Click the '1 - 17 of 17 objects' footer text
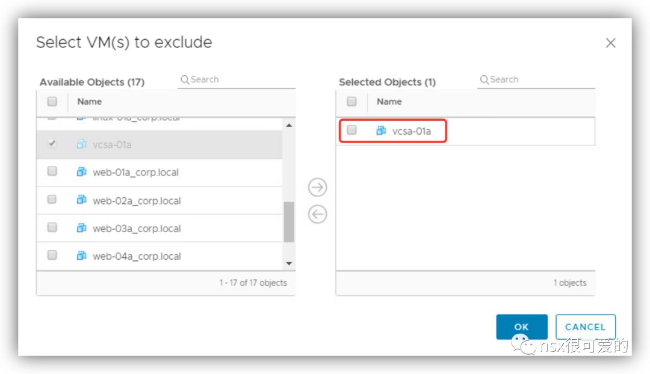 (x=253, y=283)
